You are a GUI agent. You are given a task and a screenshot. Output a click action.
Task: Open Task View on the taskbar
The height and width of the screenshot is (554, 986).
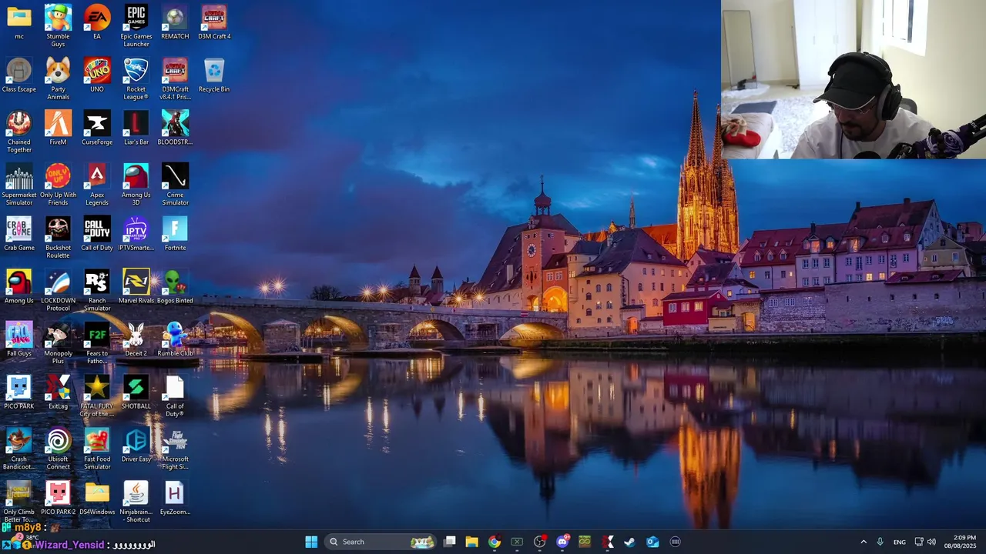(450, 542)
